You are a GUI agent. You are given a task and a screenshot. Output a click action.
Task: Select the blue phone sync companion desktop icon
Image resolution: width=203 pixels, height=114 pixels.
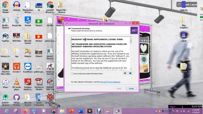(x=39, y=99)
